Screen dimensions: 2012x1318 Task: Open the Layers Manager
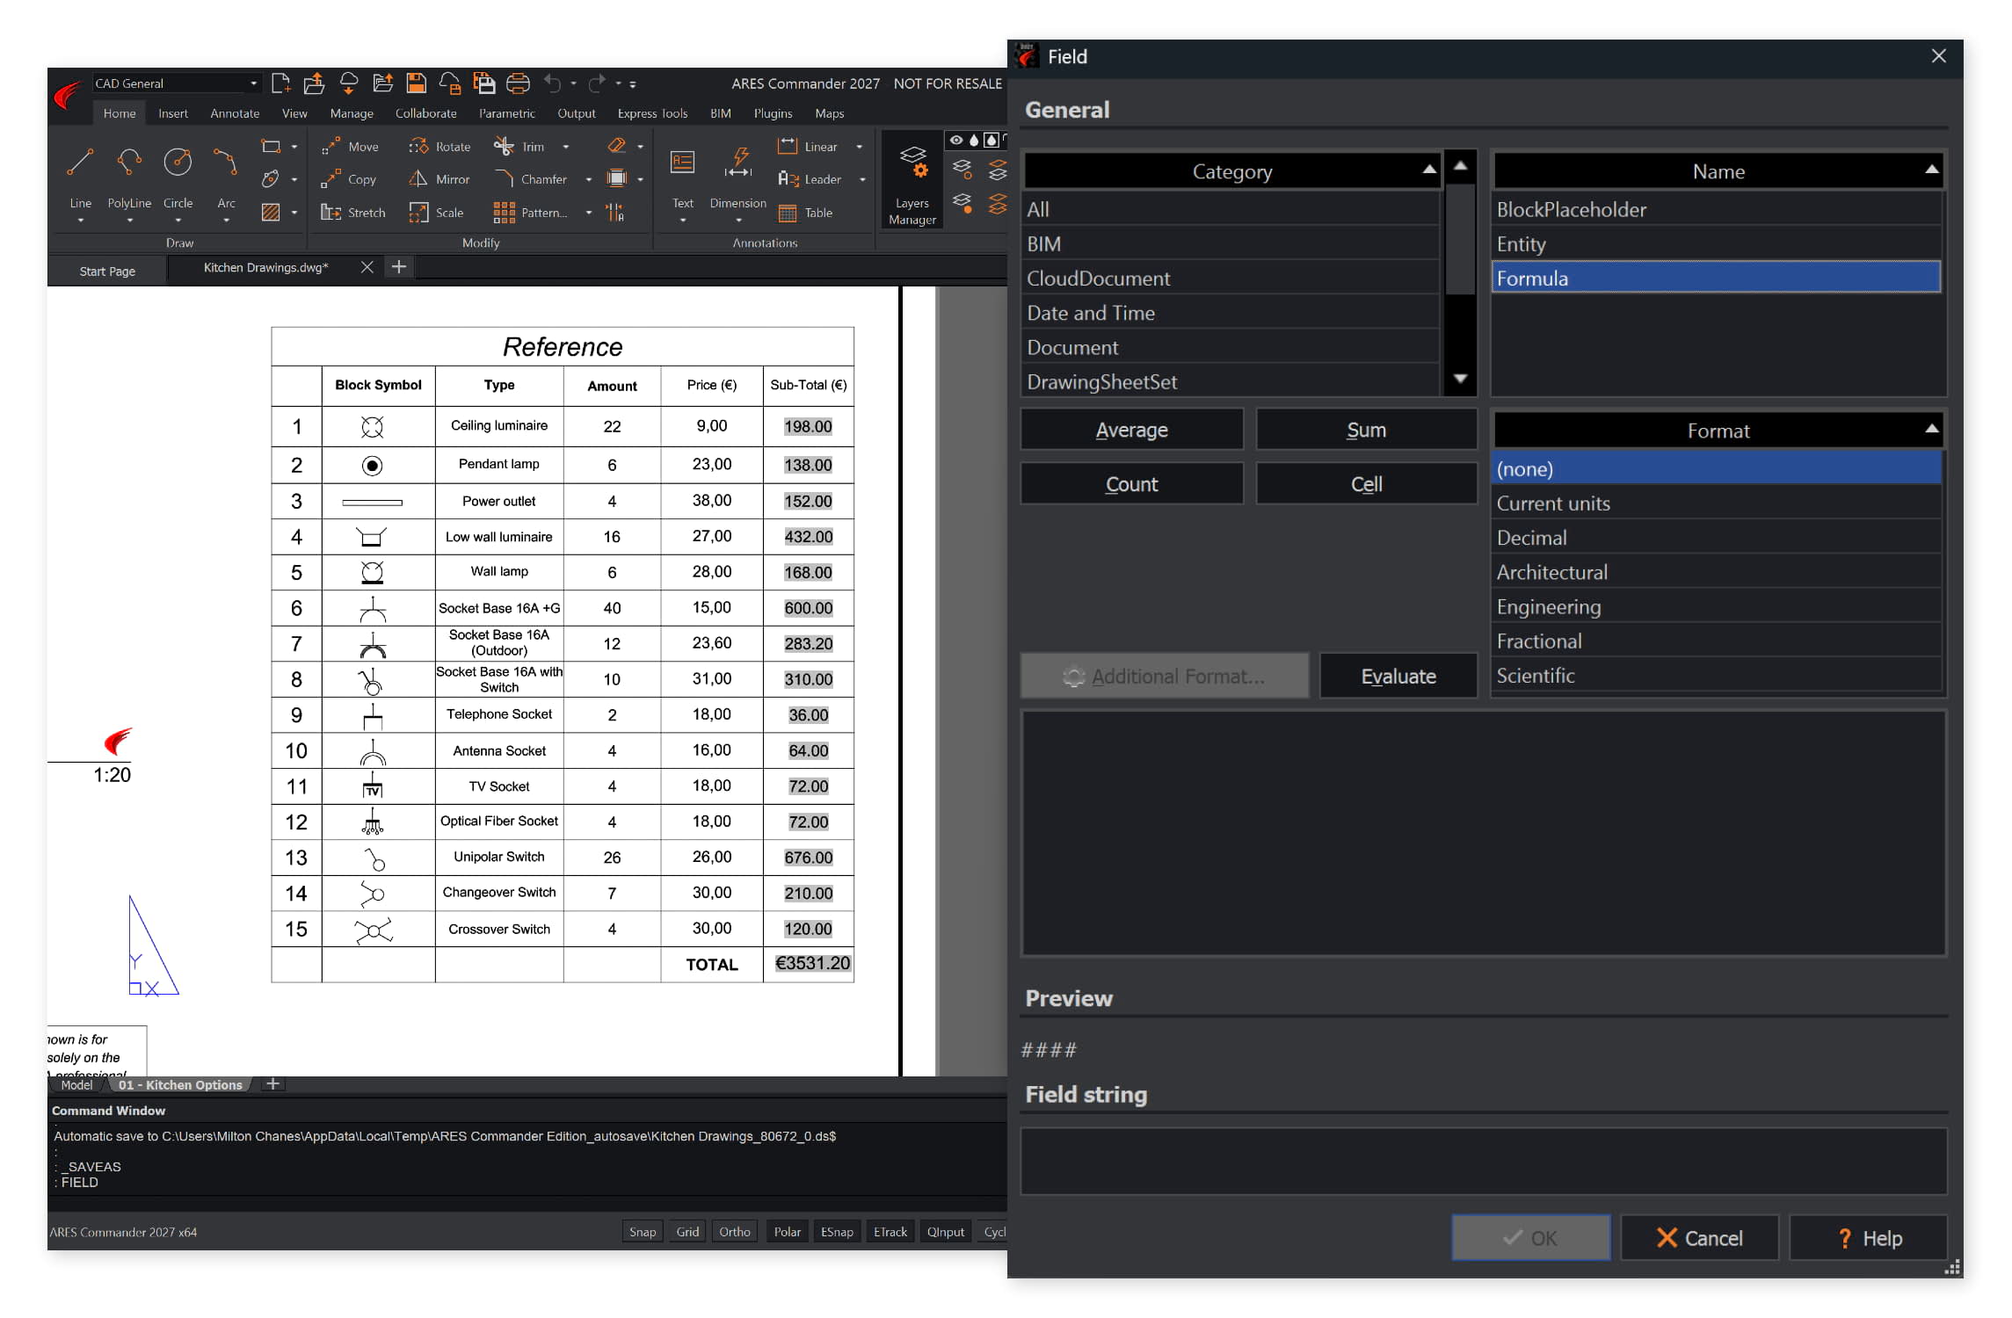tap(912, 181)
